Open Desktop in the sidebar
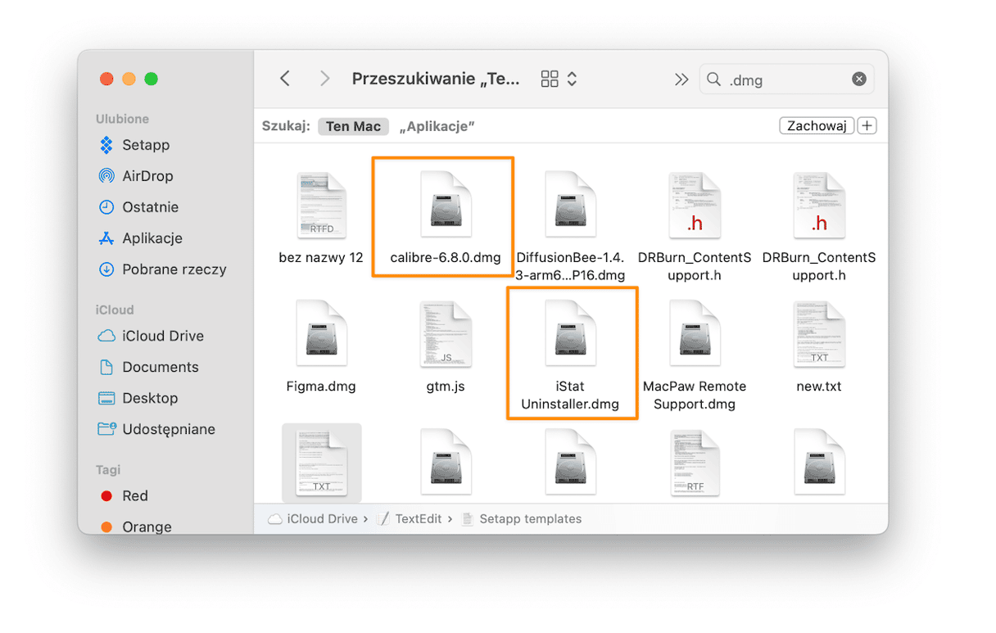The width and height of the screenshot is (996, 633). coord(138,398)
